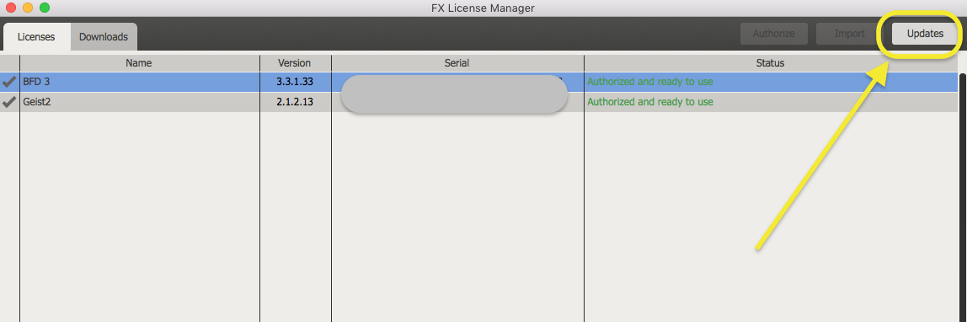Minimize window with the yellow button

27,8
